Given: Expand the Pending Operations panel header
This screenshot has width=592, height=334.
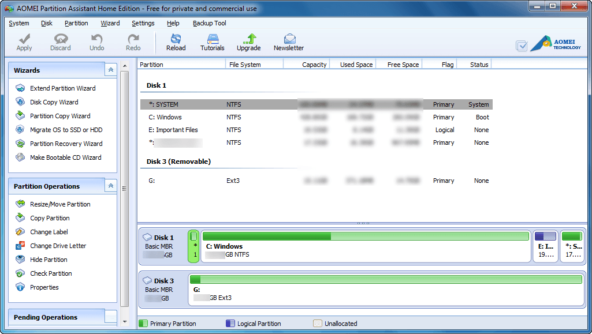Looking at the screenshot, I should (63, 317).
